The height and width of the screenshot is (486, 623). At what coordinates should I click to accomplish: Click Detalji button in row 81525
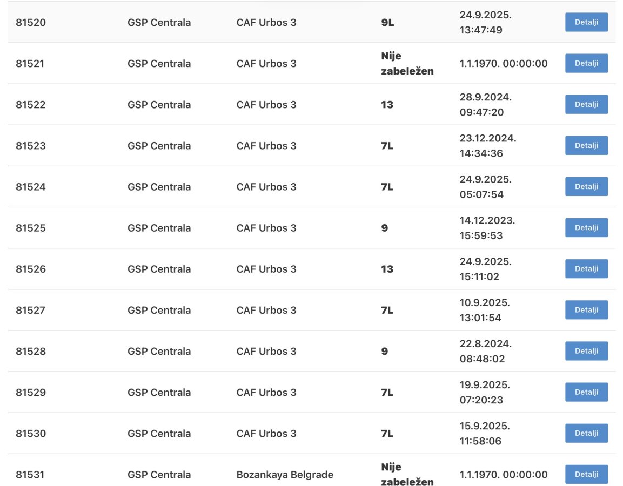[x=586, y=227]
